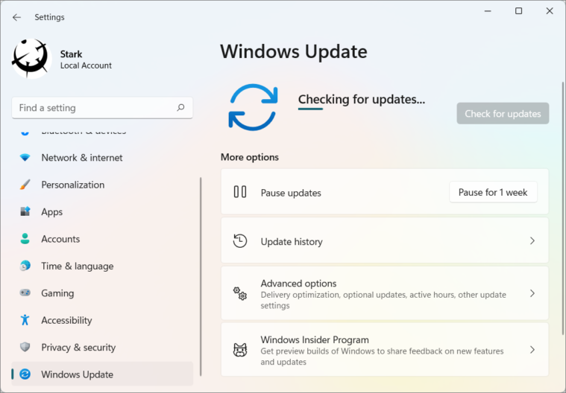
Task: Click the Checking for updates progress bar
Action: [310, 109]
